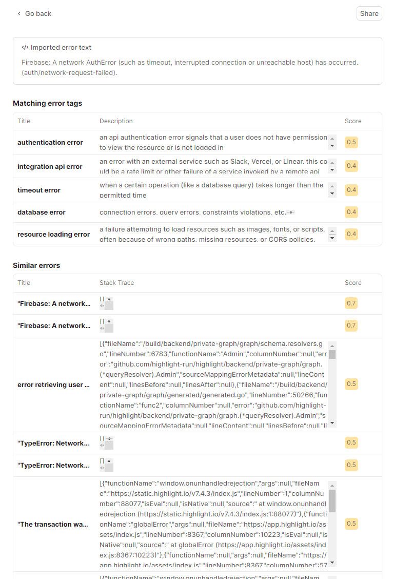Image resolution: width=393 pixels, height=579 pixels.
Task: Click the scroll-down arrow in resource loading error description
Action: (x=332, y=239)
